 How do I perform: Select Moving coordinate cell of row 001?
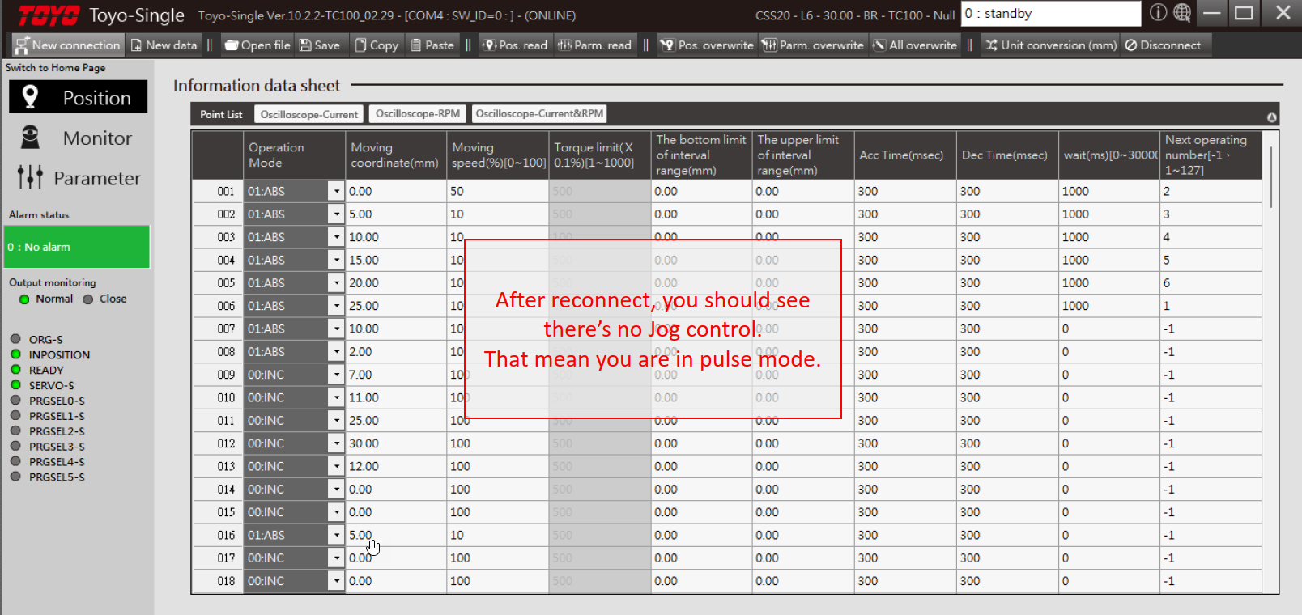pos(396,191)
